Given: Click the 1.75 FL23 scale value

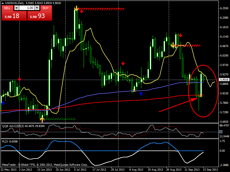Looking at the screenshot, I should click(x=222, y=141).
